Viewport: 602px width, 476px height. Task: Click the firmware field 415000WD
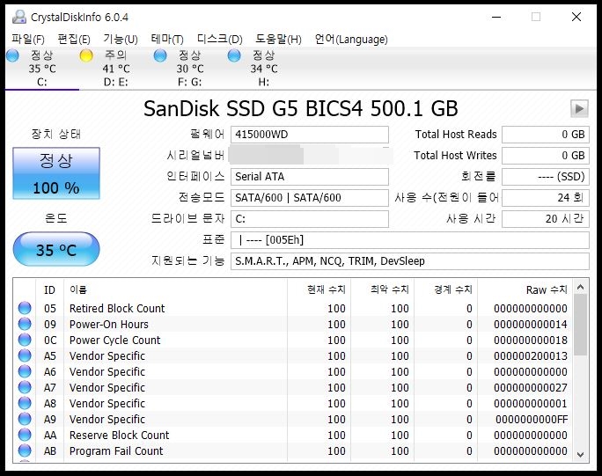[x=310, y=135]
